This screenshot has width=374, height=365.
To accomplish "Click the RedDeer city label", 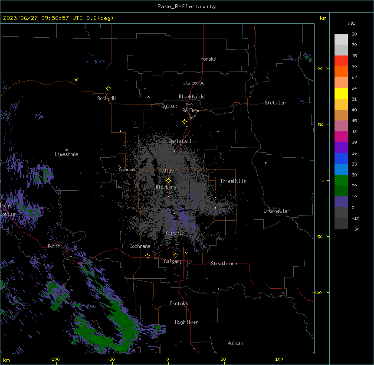I will (191, 111).
